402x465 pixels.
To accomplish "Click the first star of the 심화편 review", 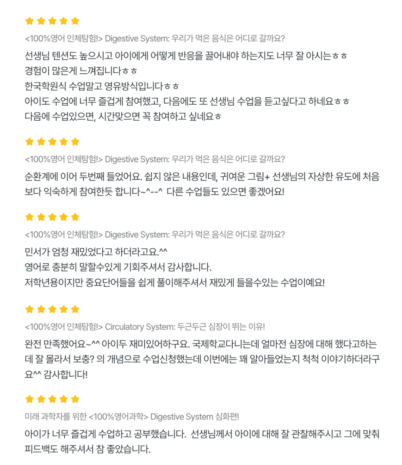I will click(x=29, y=399).
